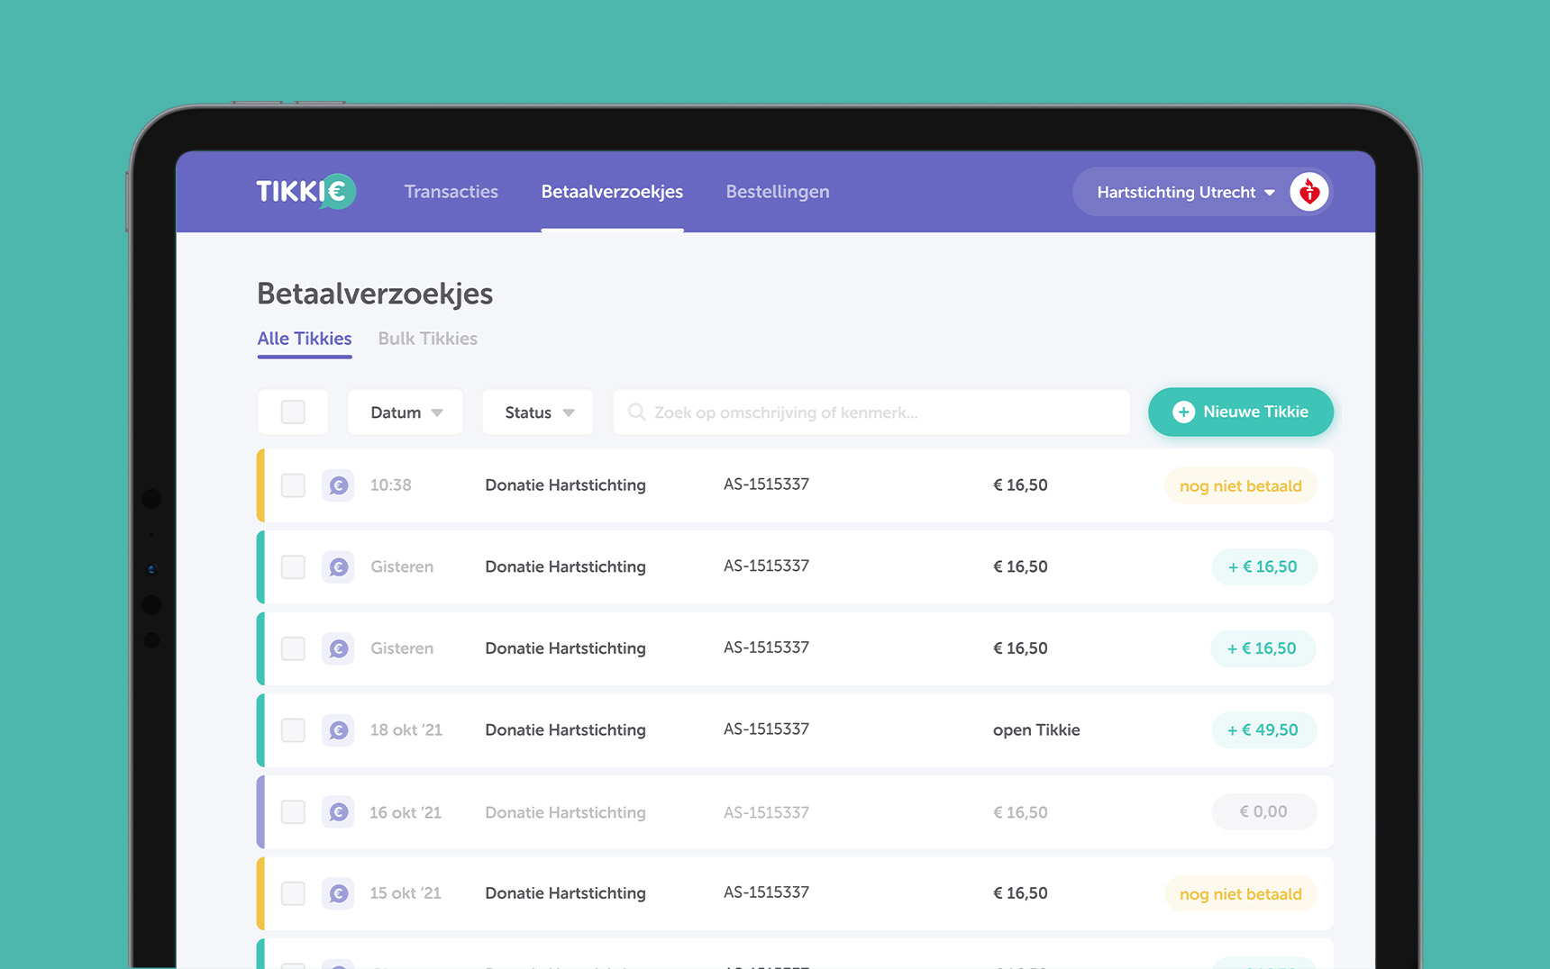Check the checkbox of the 10:38 row
The image size is (1550, 969).
293,485
